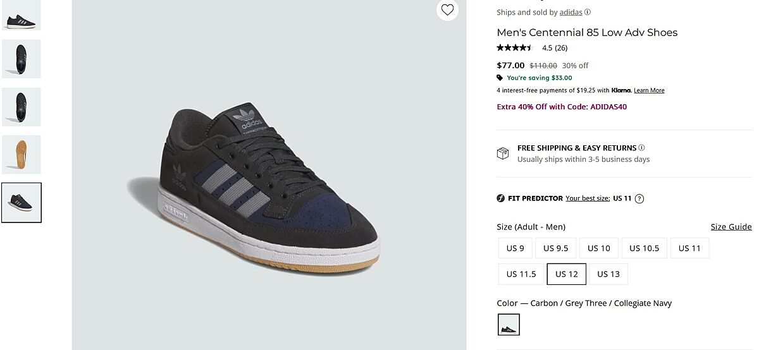Screen dimensions: 759x350
Task: Click the Fit Predictor logo icon
Action: [x=501, y=198]
